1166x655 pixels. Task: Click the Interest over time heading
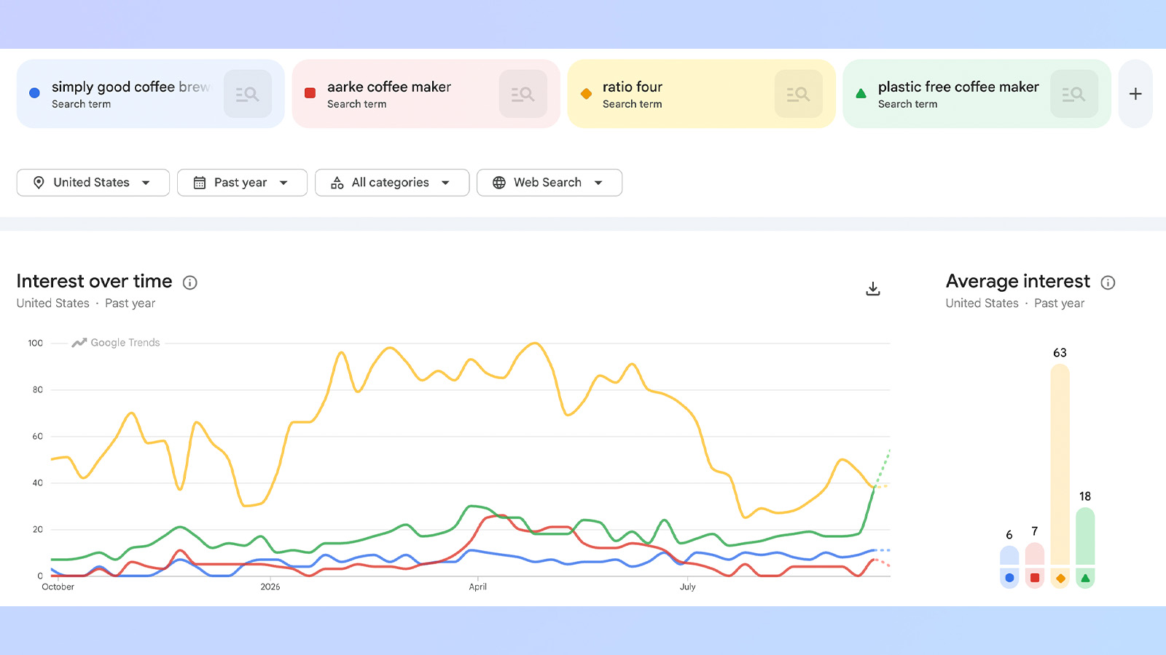click(94, 282)
